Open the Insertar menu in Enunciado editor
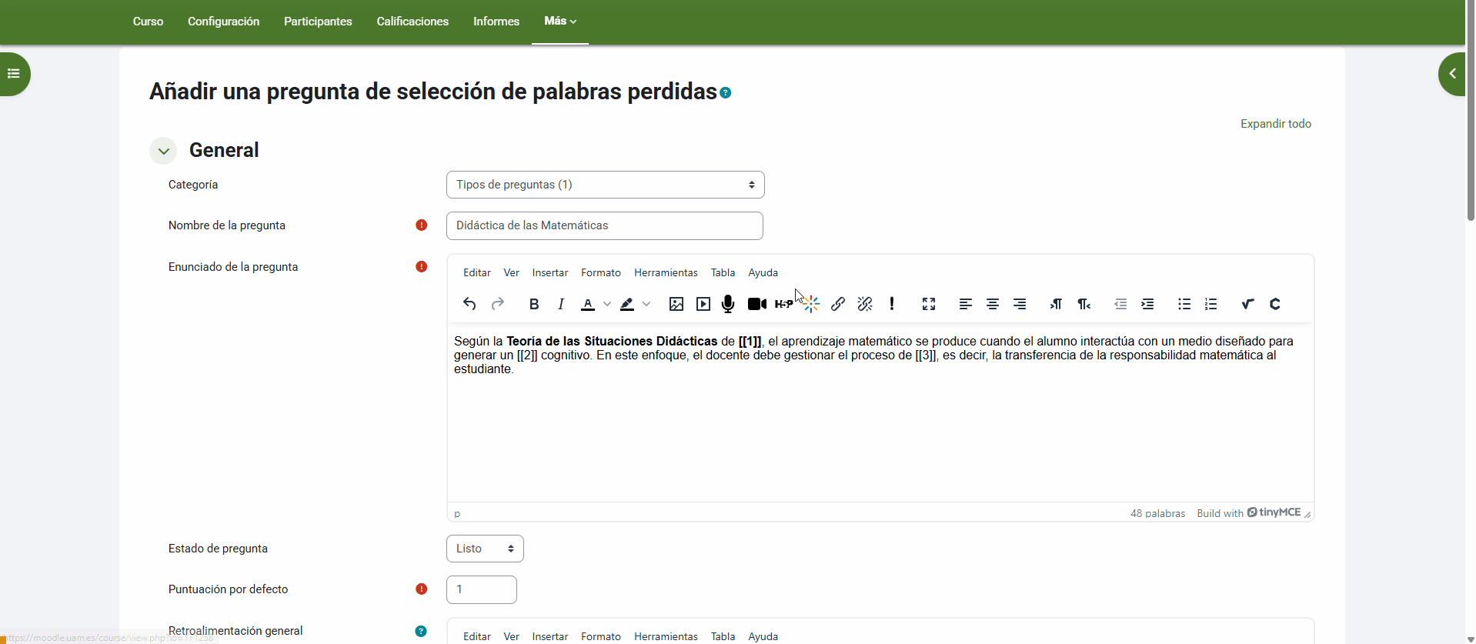The width and height of the screenshot is (1476, 644). click(550, 272)
